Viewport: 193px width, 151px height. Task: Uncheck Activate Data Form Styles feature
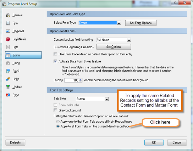point(55,61)
